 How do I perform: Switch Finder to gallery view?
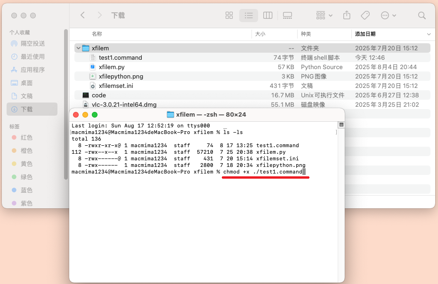[287, 16]
